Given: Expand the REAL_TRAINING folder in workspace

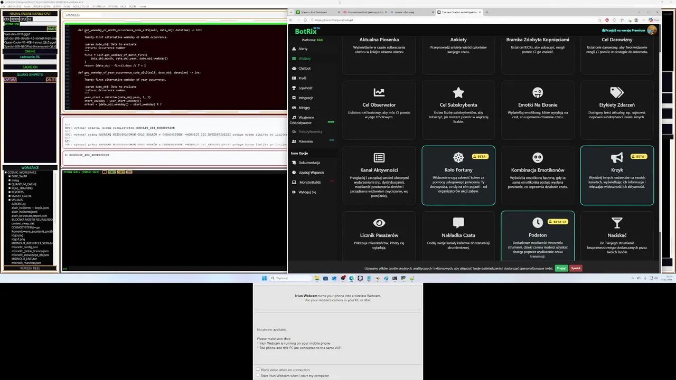Looking at the screenshot, I should tap(10, 188).
